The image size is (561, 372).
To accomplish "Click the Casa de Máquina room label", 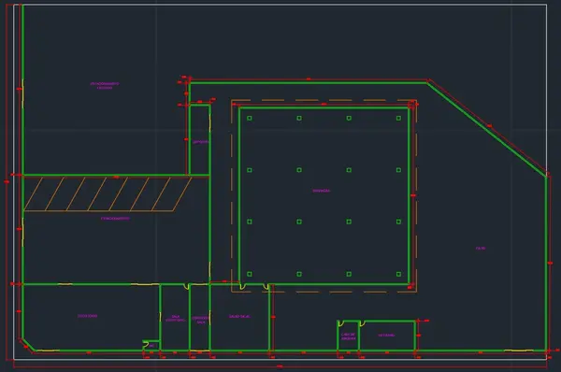I will click(x=348, y=336).
